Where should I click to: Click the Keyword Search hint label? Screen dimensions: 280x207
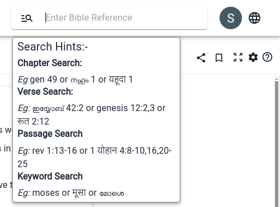click(50, 176)
